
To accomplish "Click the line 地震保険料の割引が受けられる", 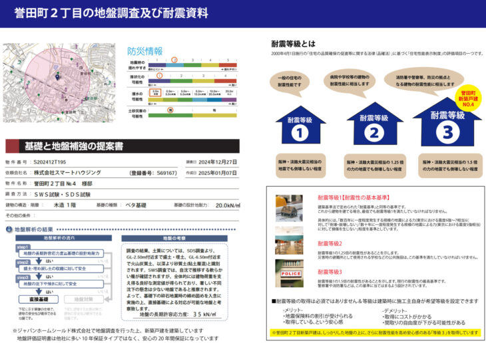I will click(318, 316).
